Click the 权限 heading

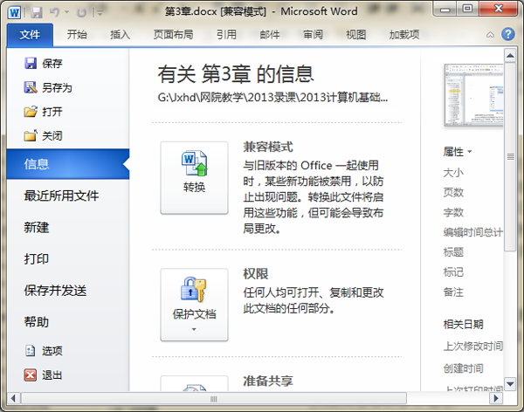coord(256,274)
